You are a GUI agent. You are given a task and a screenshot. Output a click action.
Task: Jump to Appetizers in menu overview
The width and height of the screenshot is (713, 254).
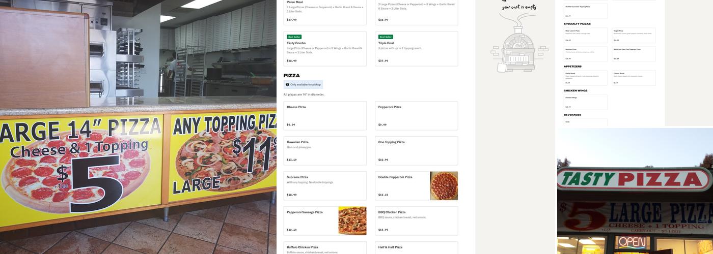tap(572, 67)
